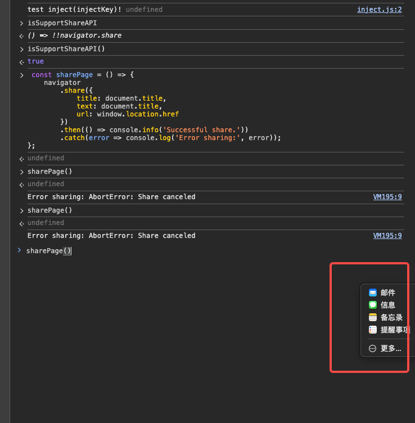Select the first Error sharing AbortError message

click(111, 197)
